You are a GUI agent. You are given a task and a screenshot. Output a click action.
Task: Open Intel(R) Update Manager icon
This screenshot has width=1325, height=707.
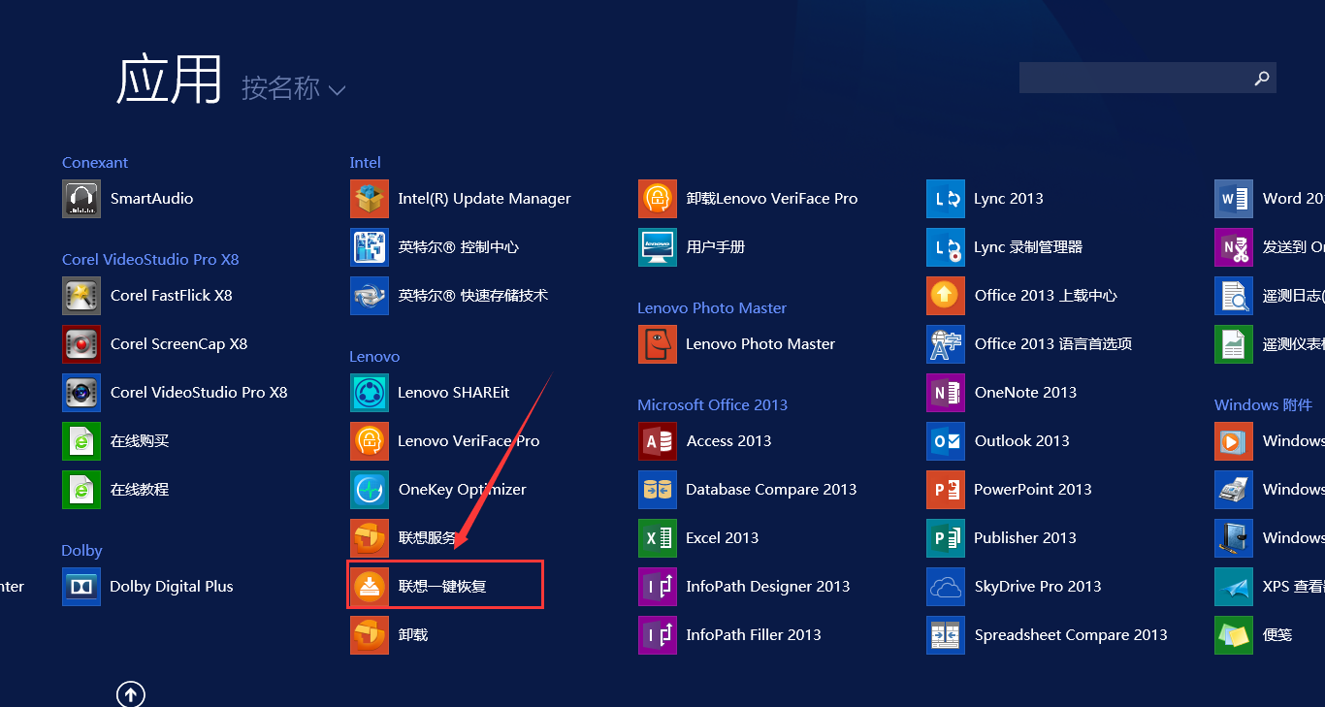(x=370, y=199)
